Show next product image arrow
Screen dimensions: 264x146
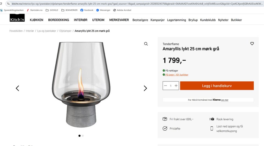click(x=145, y=88)
